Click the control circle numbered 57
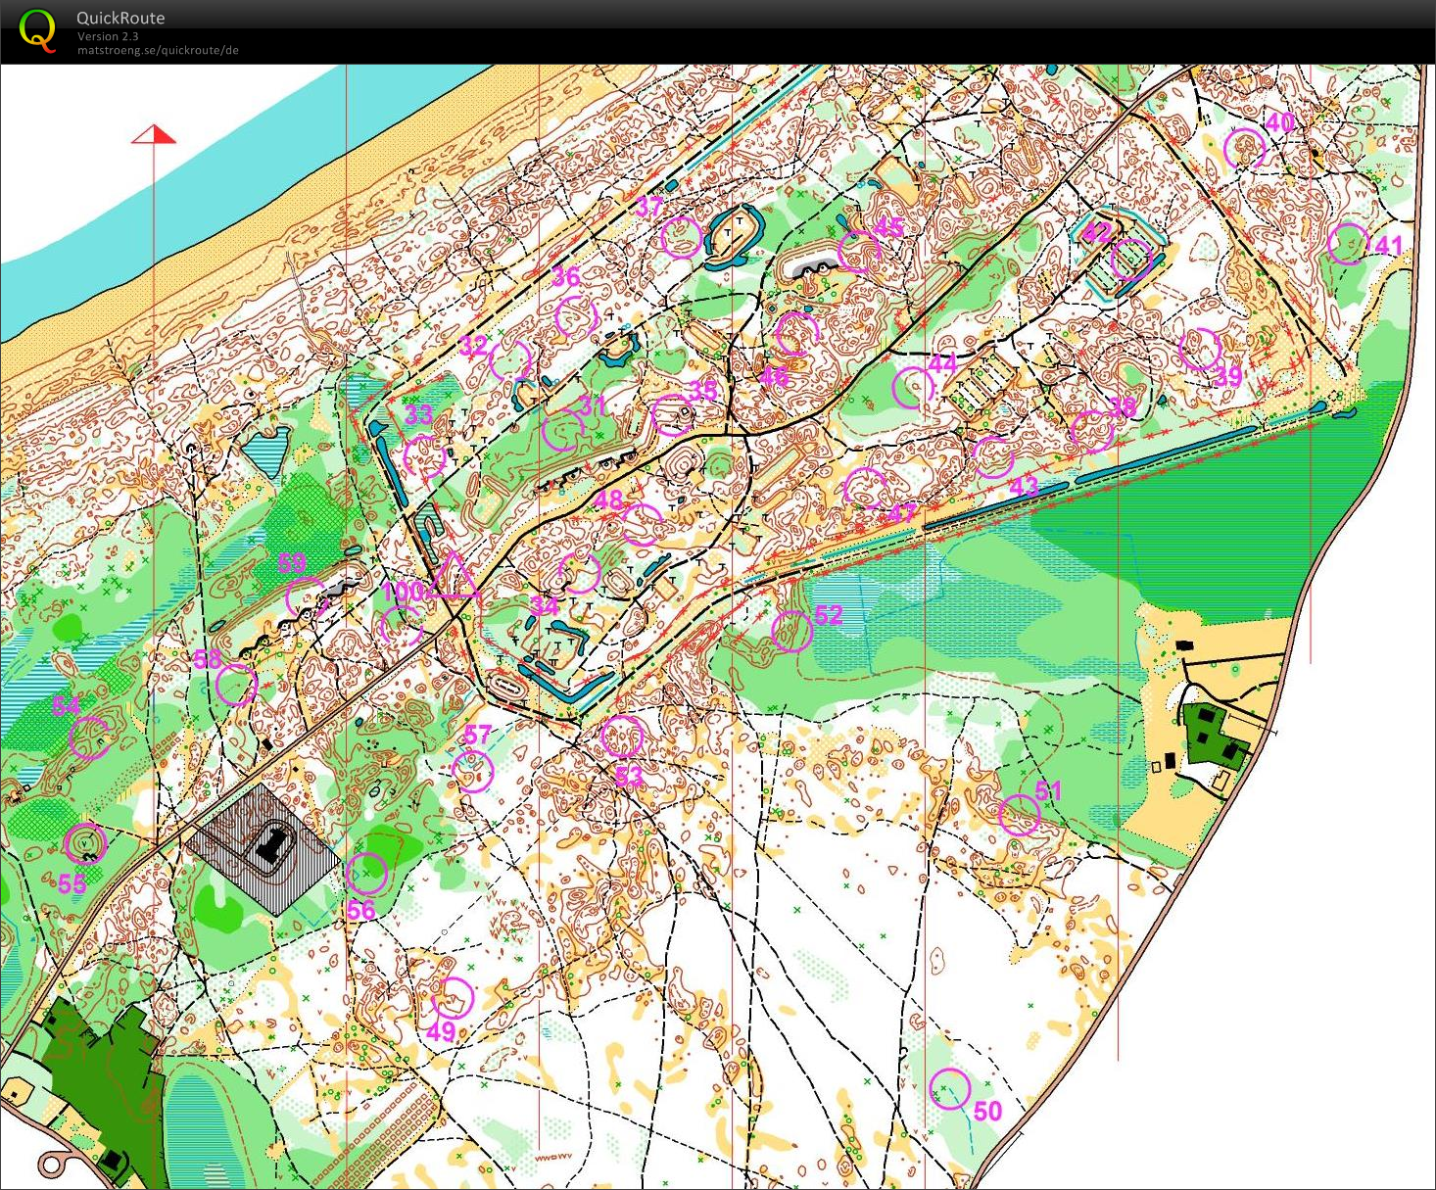 pos(473,771)
